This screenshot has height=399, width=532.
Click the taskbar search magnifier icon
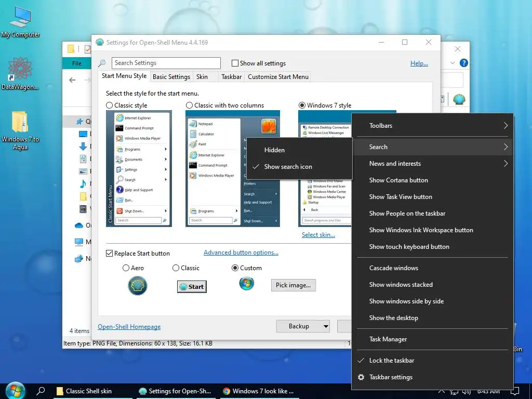41,391
